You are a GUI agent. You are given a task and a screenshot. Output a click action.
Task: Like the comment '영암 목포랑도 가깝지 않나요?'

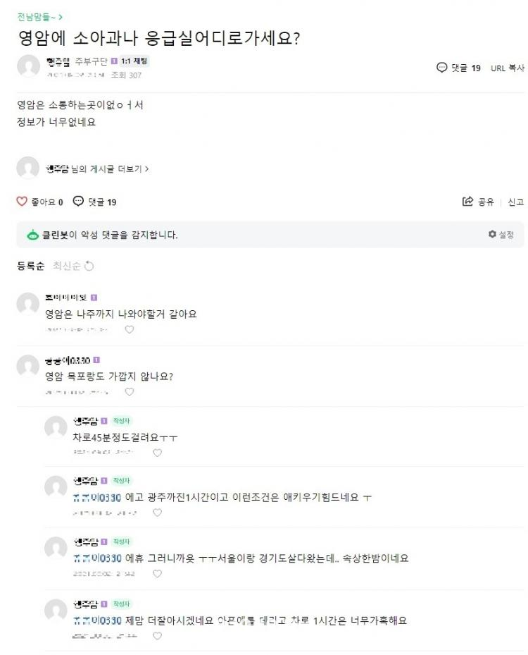(130, 391)
